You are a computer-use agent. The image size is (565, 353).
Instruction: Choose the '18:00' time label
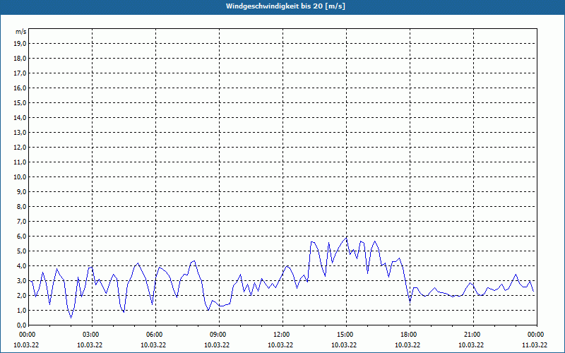click(x=410, y=335)
